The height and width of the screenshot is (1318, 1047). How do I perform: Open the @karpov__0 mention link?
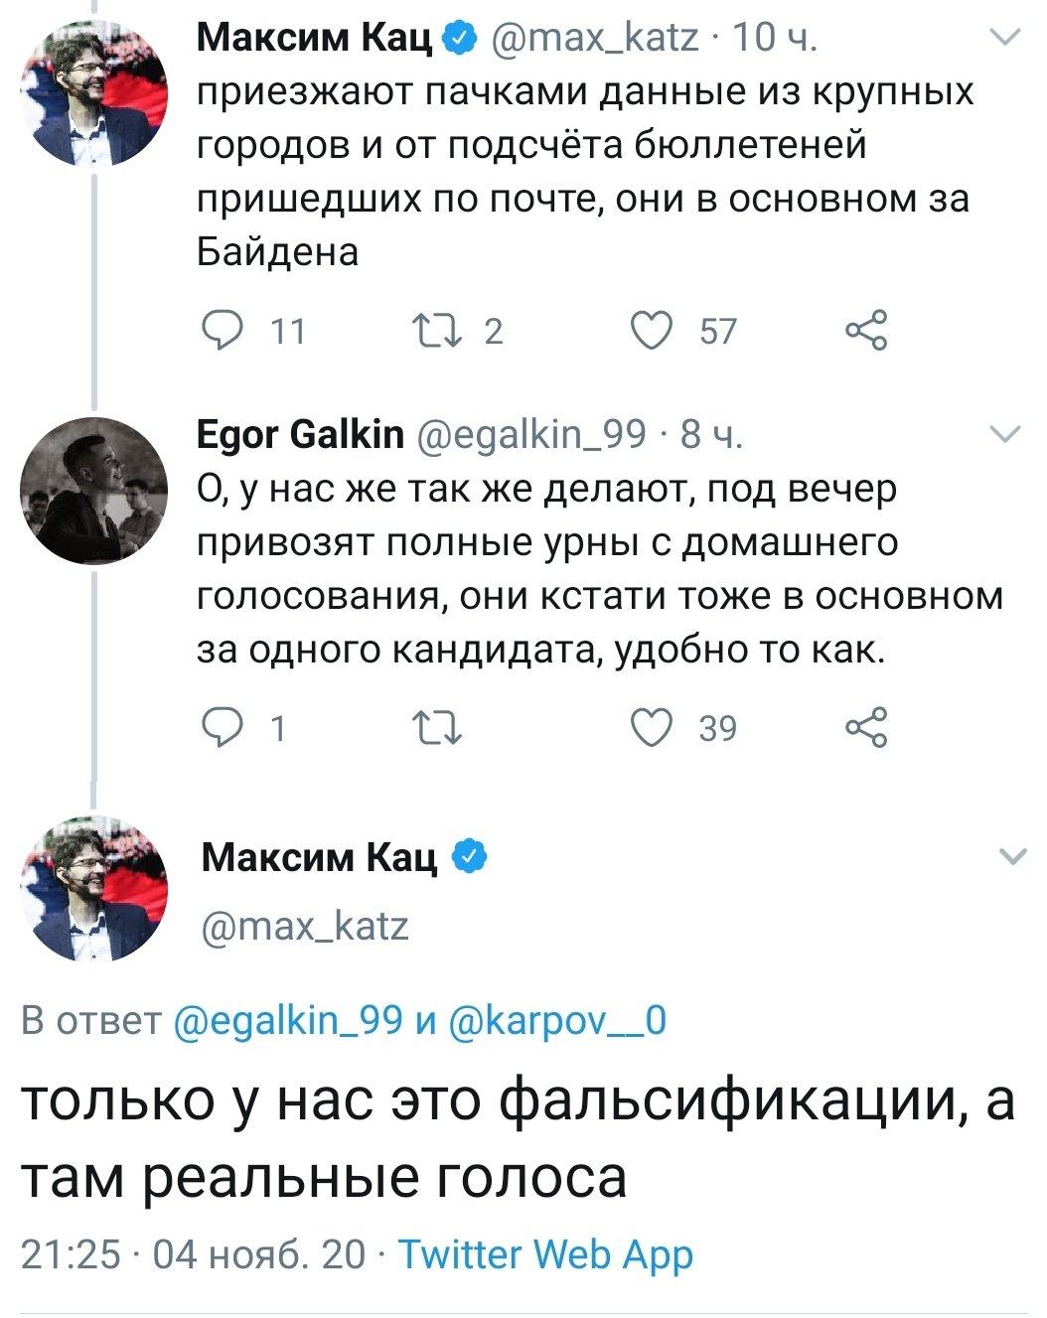click(557, 1020)
